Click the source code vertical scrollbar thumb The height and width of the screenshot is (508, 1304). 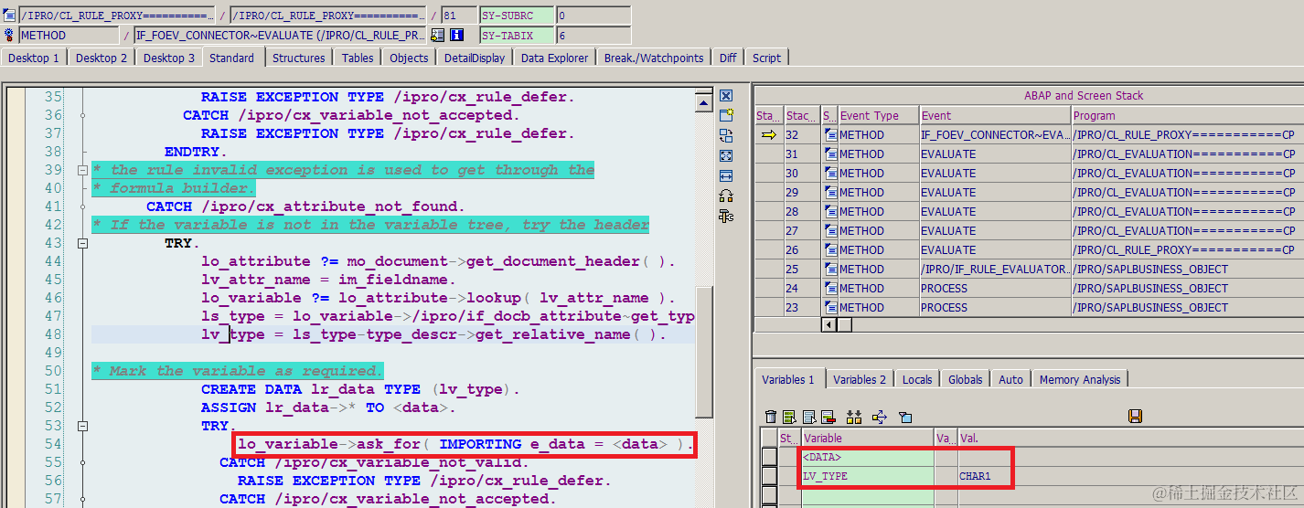point(702,352)
